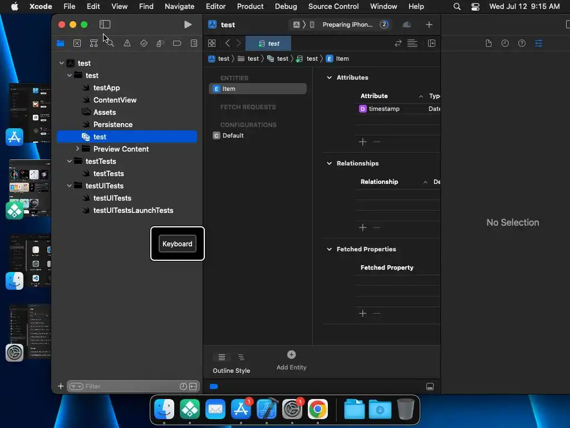
Task: Click the Xcode Cloud status icon
Action: point(407,25)
